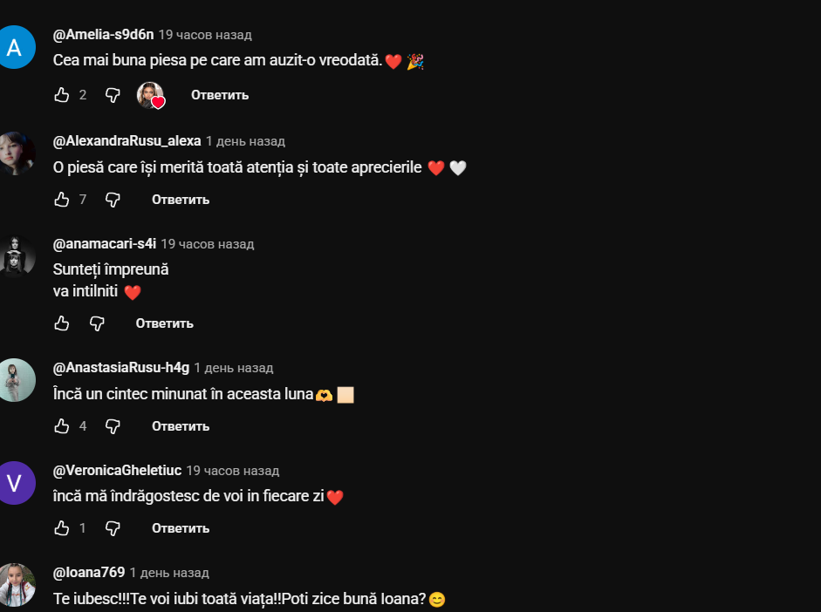Dislike the comment by @Amelia-s9d6n
Image resolution: width=821 pixels, height=612 pixels.
coord(113,95)
